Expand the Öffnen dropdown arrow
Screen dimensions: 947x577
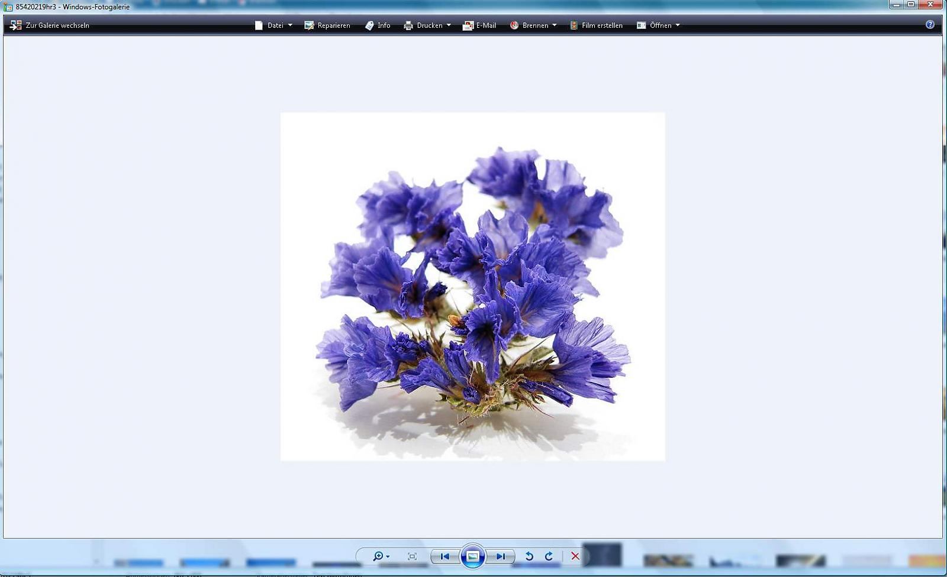(678, 25)
